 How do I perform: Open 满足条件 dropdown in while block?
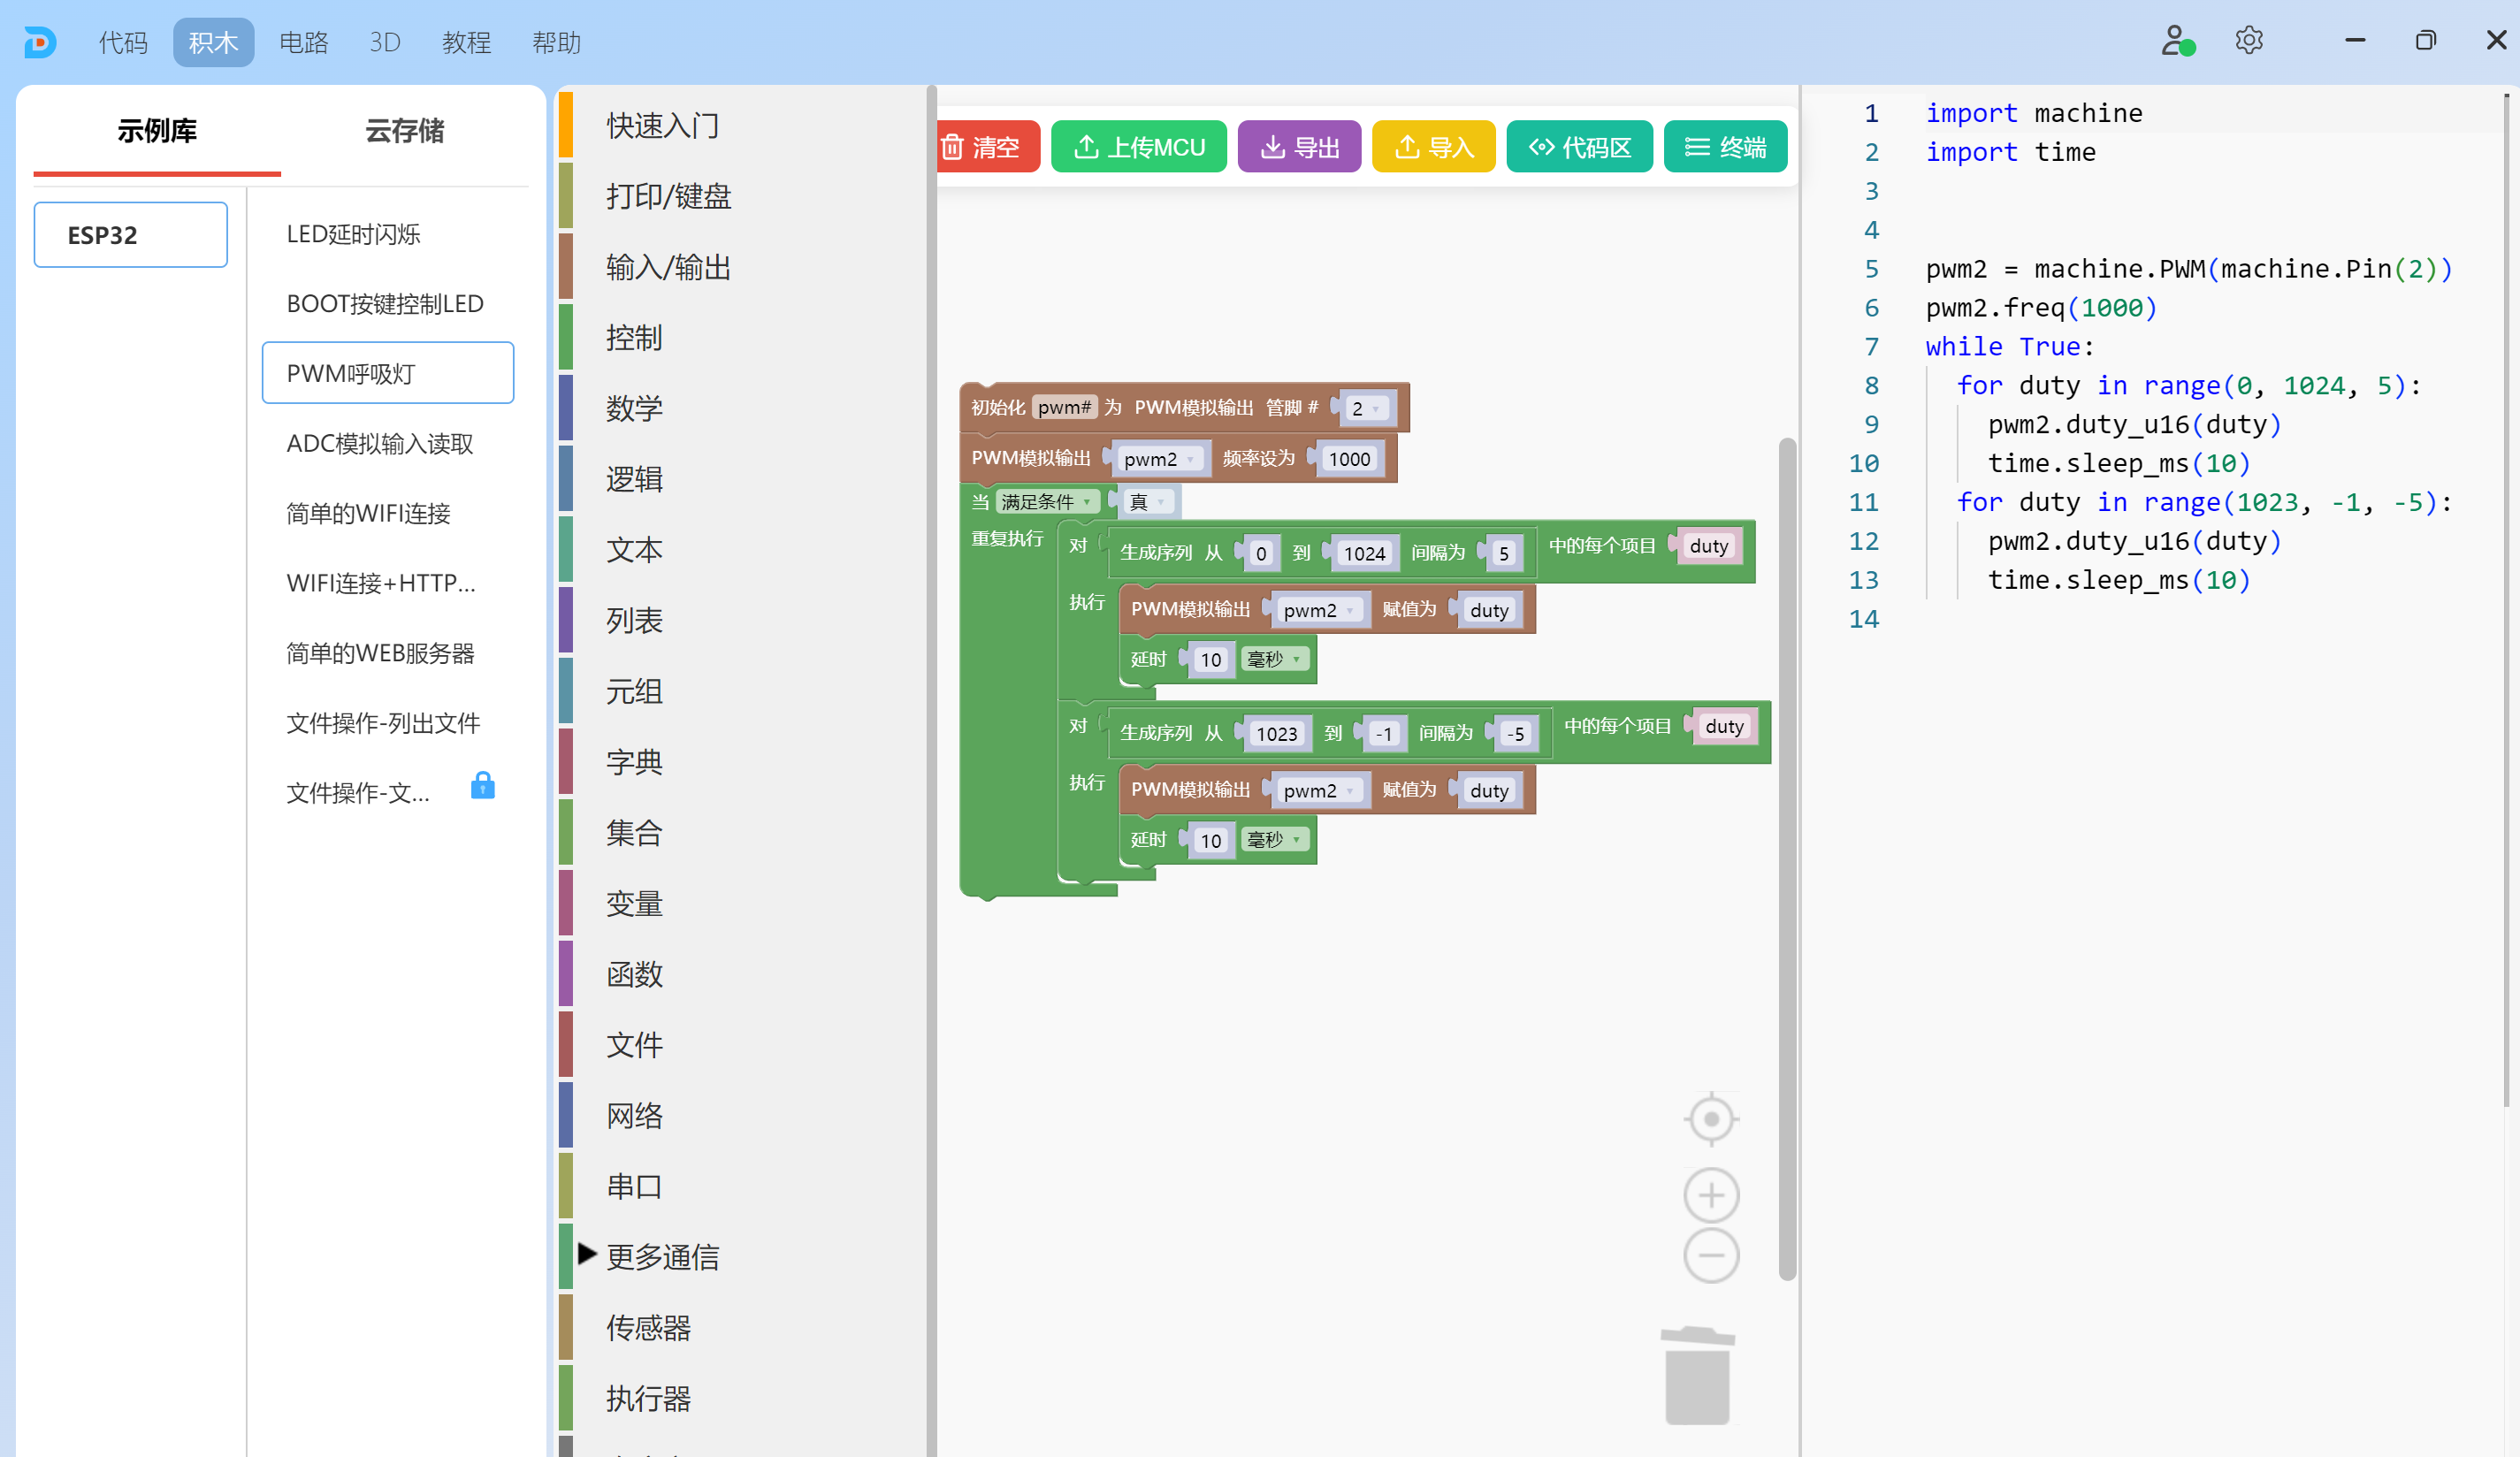[1046, 502]
